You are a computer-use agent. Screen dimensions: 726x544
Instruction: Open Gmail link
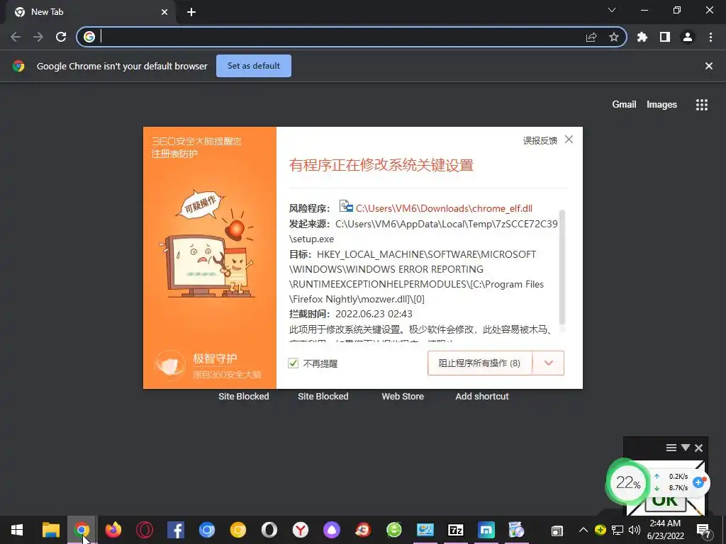tap(624, 105)
